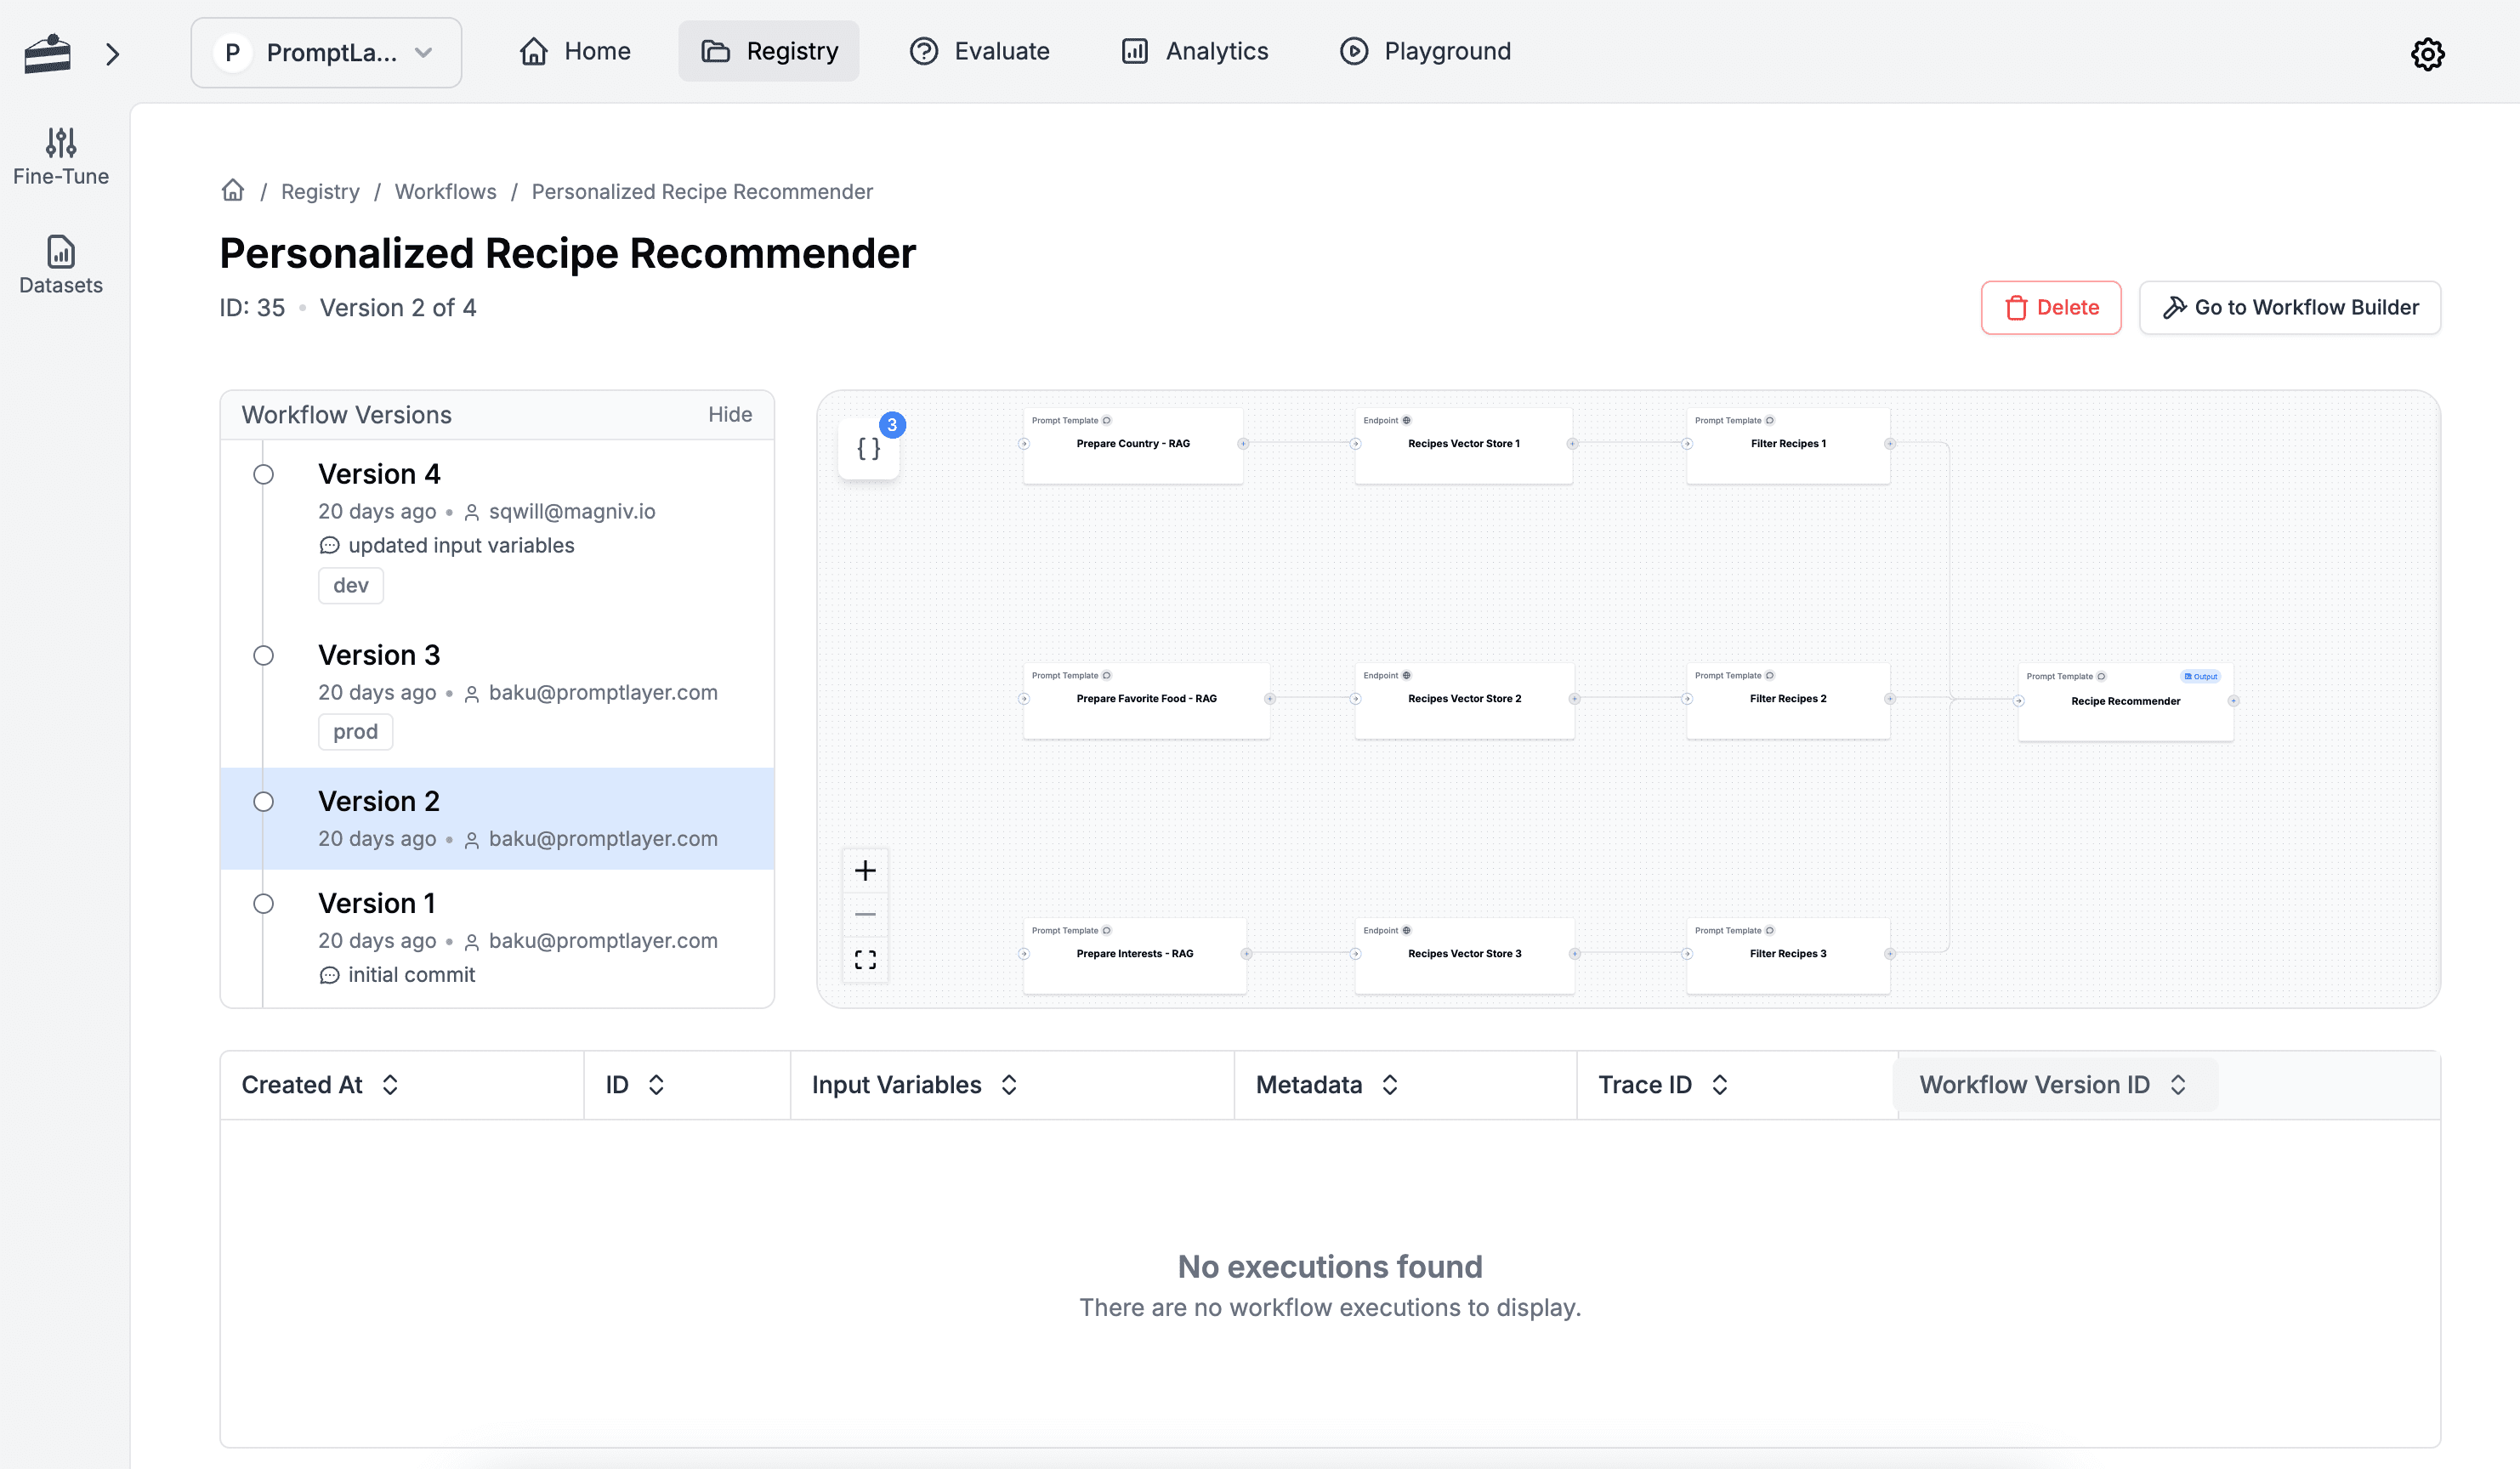This screenshot has height=1469, width=2520.
Task: Click the PromptLayer cake logo
Action: coord(46,53)
